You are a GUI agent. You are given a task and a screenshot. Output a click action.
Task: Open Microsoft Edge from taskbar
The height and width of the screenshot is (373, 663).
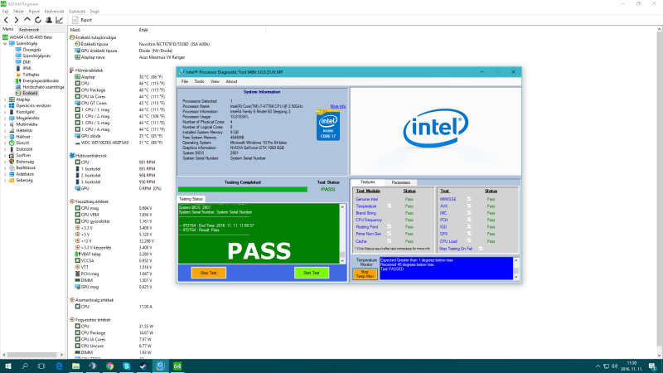click(x=59, y=366)
